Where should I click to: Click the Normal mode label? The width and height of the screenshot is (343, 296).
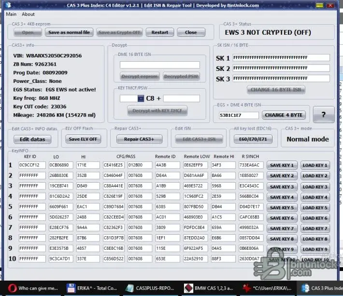pos(308,139)
